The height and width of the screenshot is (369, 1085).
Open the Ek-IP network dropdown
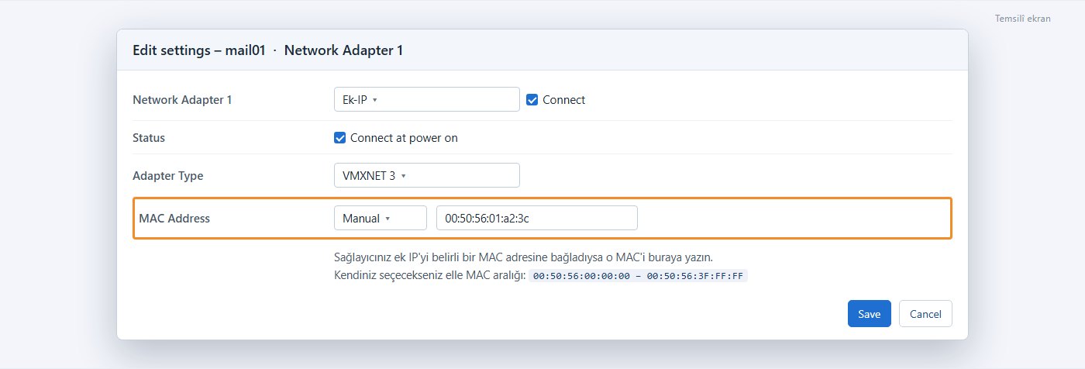tap(426, 99)
